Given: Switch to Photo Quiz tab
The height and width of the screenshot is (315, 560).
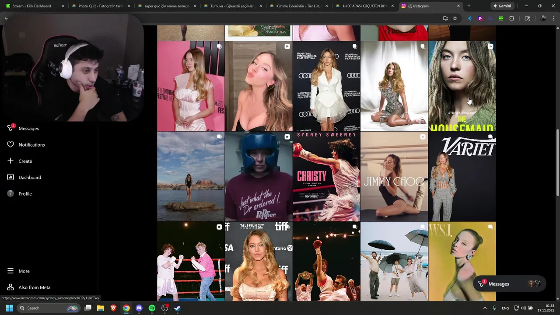Looking at the screenshot, I should click(101, 6).
